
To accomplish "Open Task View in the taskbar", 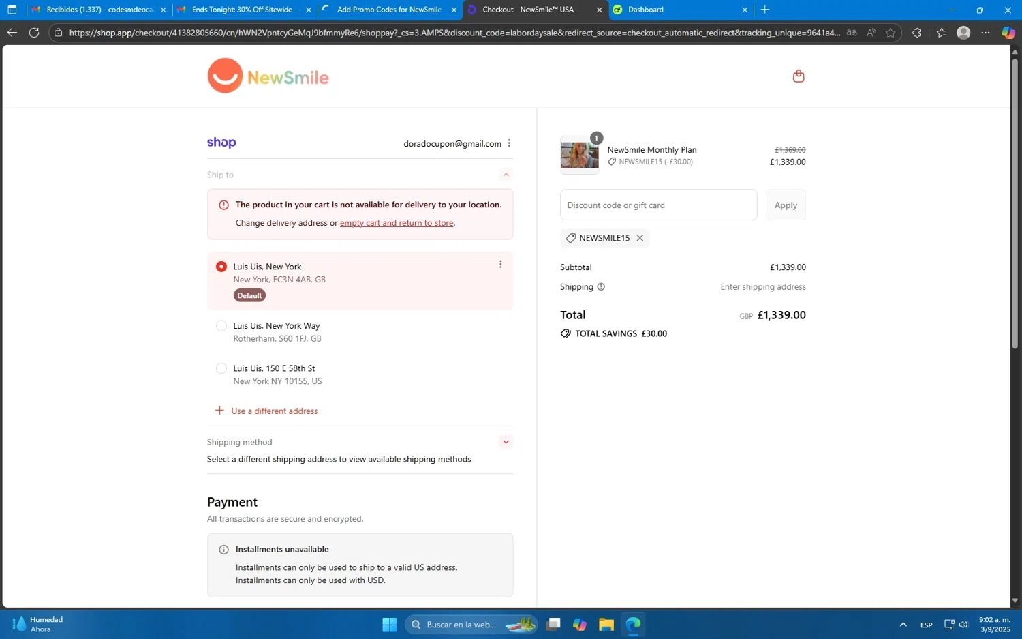I will click(553, 625).
